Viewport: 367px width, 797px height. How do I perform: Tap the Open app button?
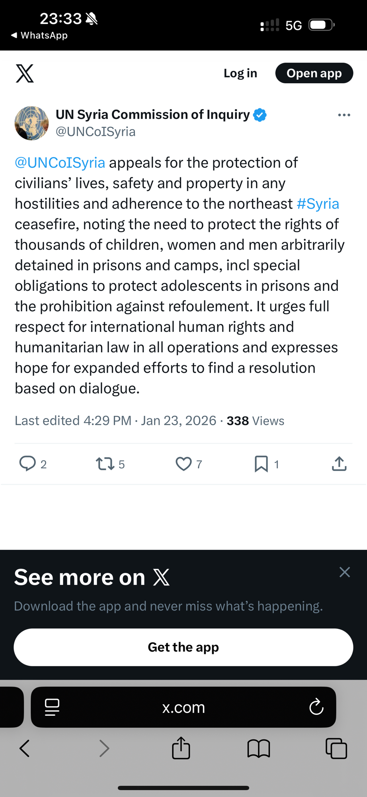pyautogui.click(x=314, y=73)
